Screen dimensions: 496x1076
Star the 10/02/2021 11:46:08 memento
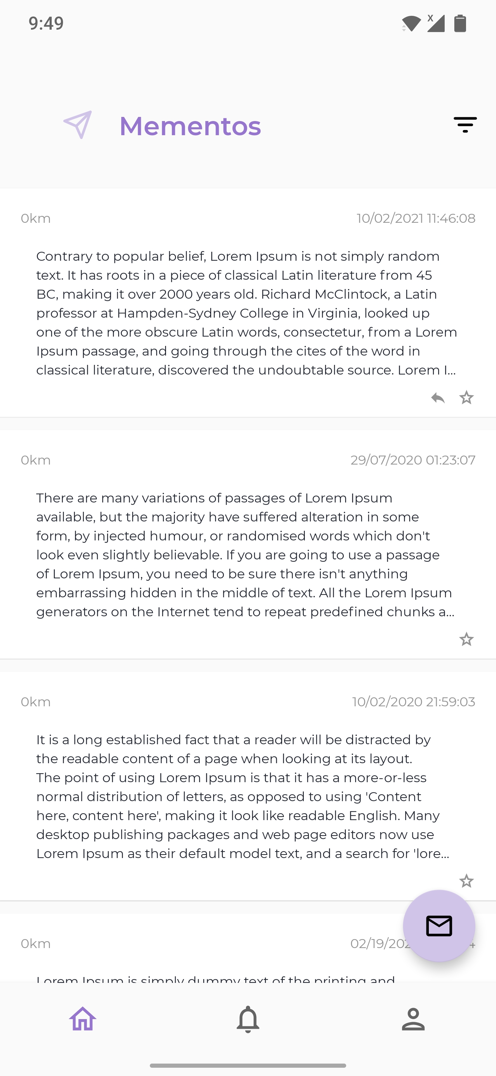point(466,398)
